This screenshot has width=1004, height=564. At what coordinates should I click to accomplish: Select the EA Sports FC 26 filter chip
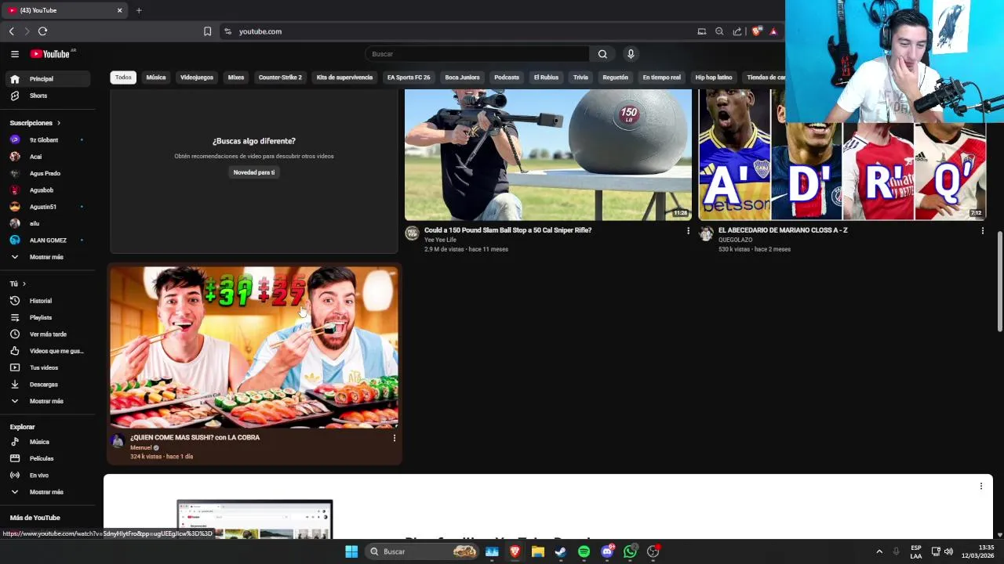pos(409,78)
